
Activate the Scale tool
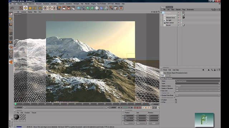(30, 8)
